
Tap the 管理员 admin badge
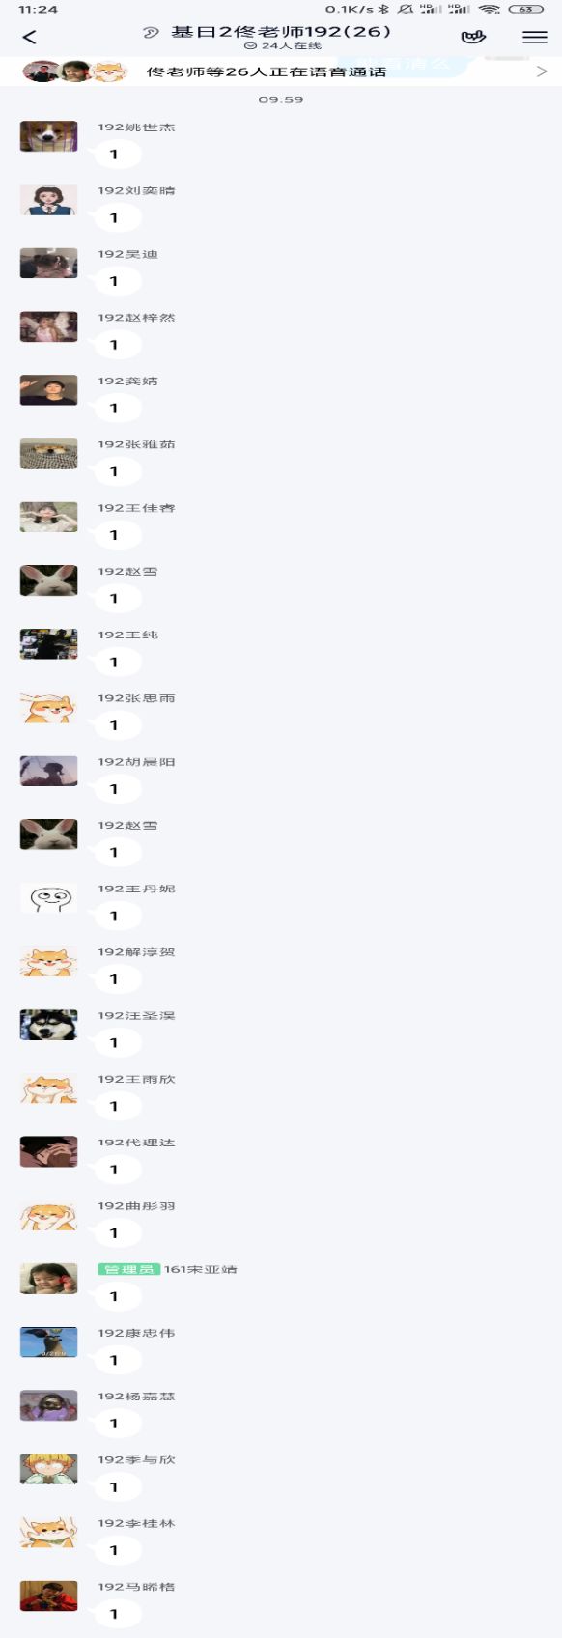[x=128, y=1269]
